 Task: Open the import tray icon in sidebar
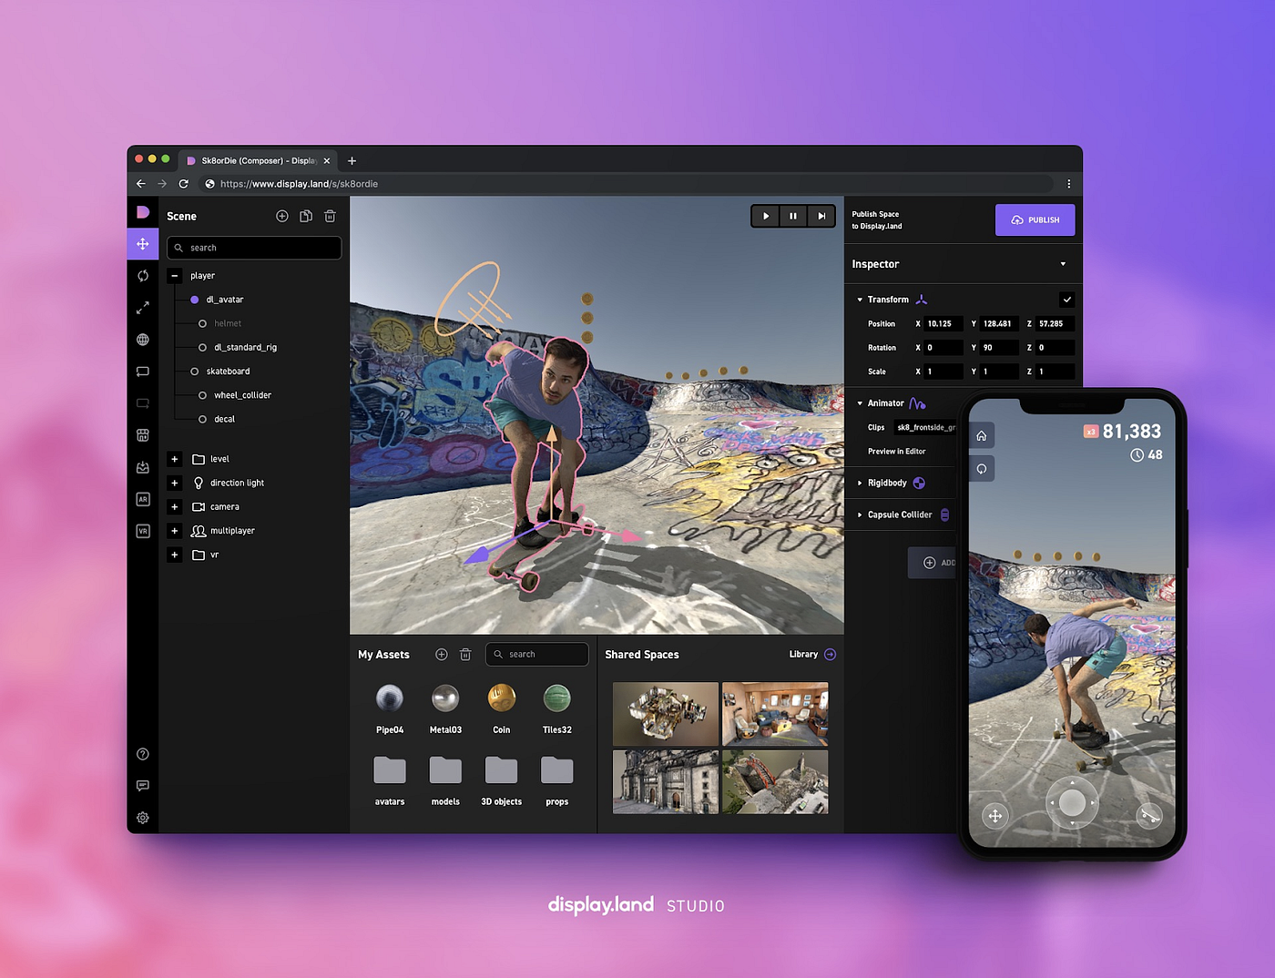coord(143,467)
